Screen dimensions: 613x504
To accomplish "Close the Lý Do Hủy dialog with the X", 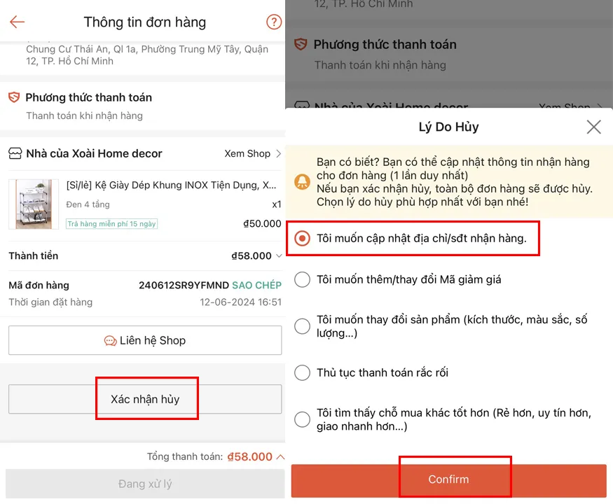I will coord(593,127).
